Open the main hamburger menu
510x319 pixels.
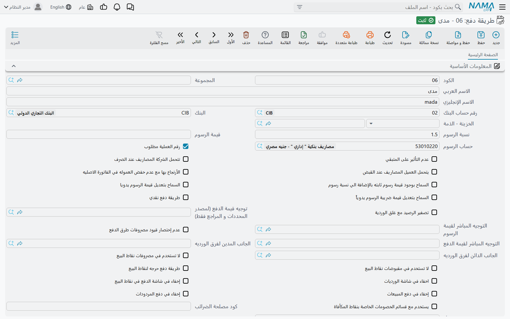pyautogui.click(x=503, y=7)
